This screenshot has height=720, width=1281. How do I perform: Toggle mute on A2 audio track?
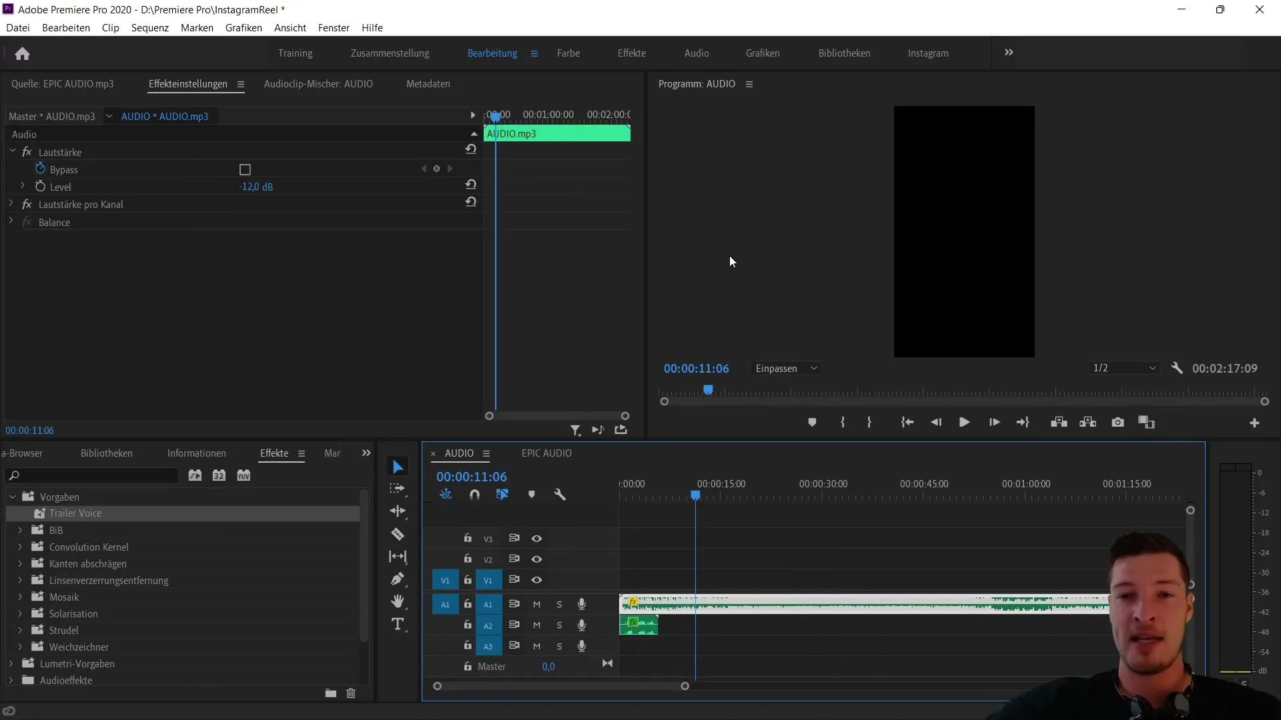536,624
